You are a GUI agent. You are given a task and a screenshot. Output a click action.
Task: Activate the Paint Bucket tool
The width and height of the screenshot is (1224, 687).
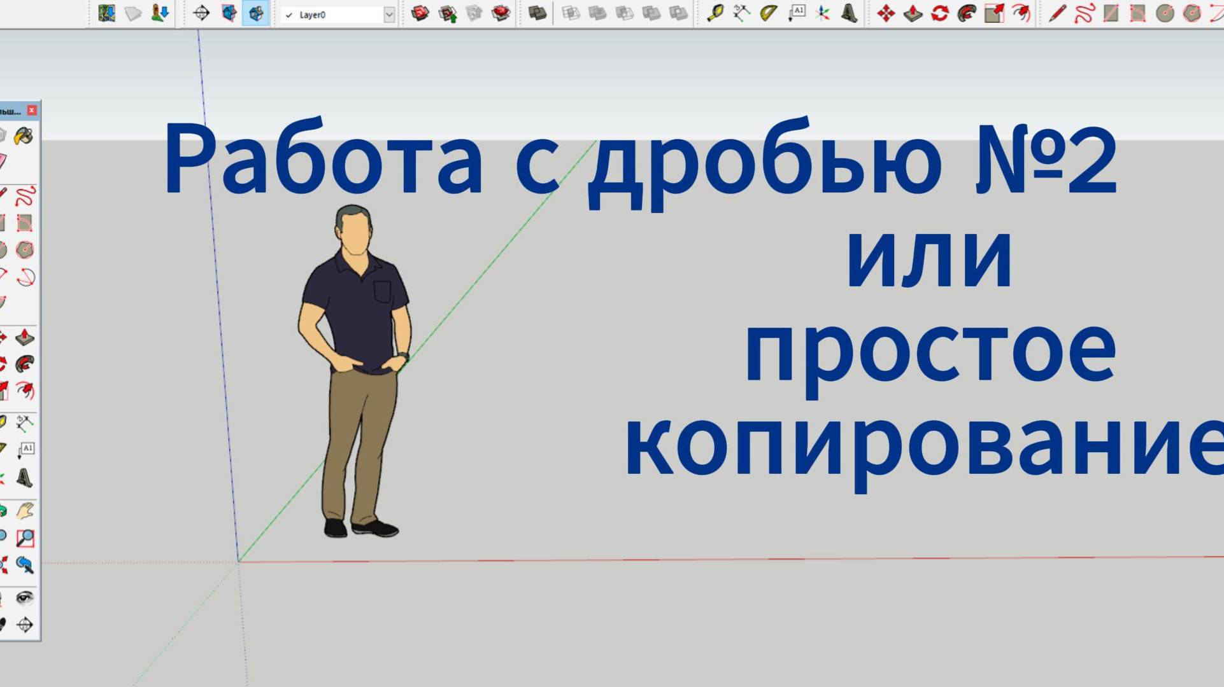coord(24,135)
